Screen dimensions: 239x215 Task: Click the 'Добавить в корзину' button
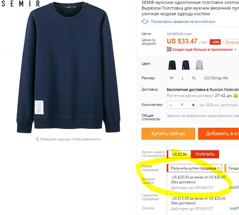pyautogui.click(x=218, y=134)
